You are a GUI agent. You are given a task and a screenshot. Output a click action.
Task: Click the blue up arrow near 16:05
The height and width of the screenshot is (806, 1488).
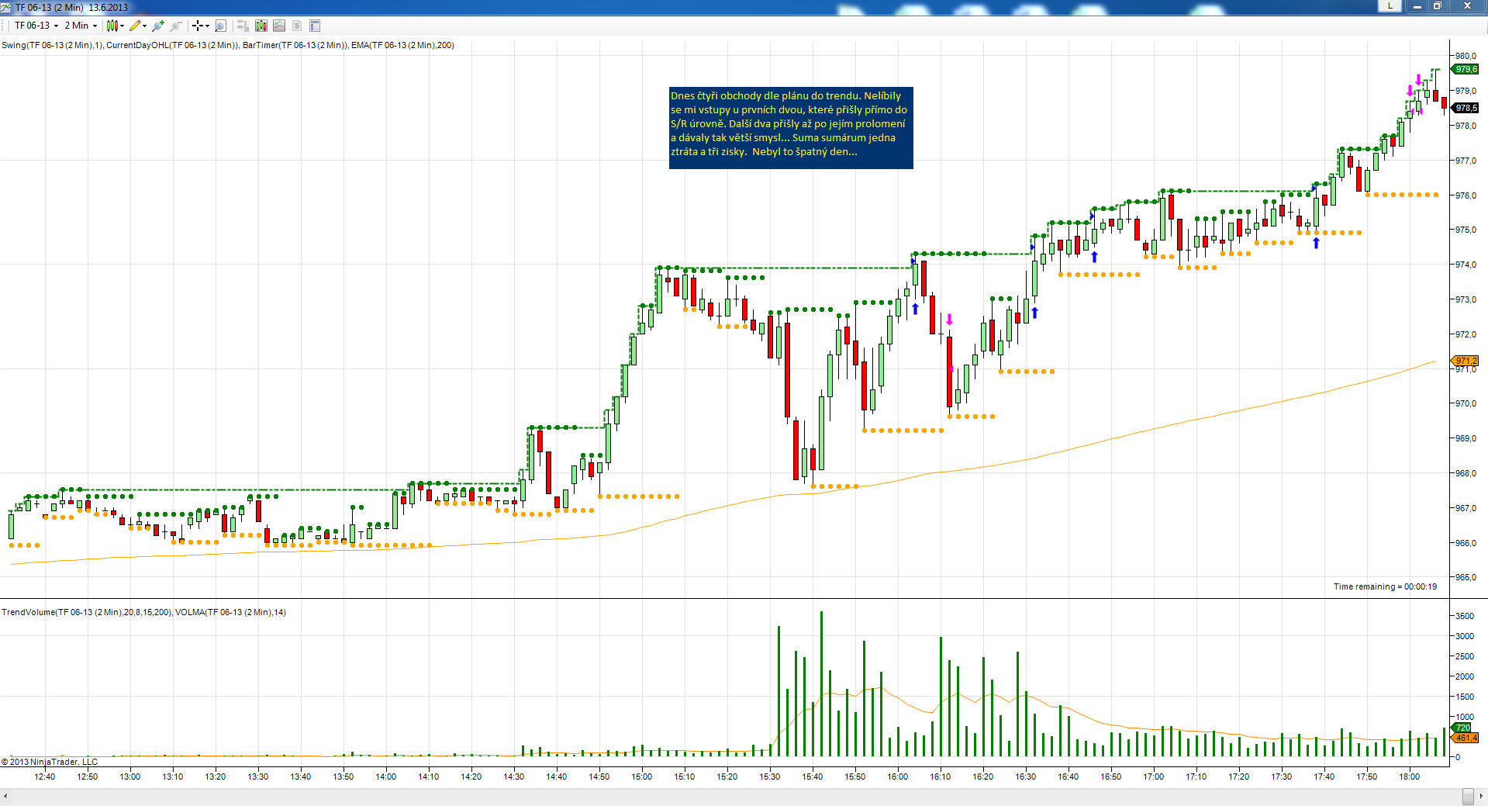915,309
